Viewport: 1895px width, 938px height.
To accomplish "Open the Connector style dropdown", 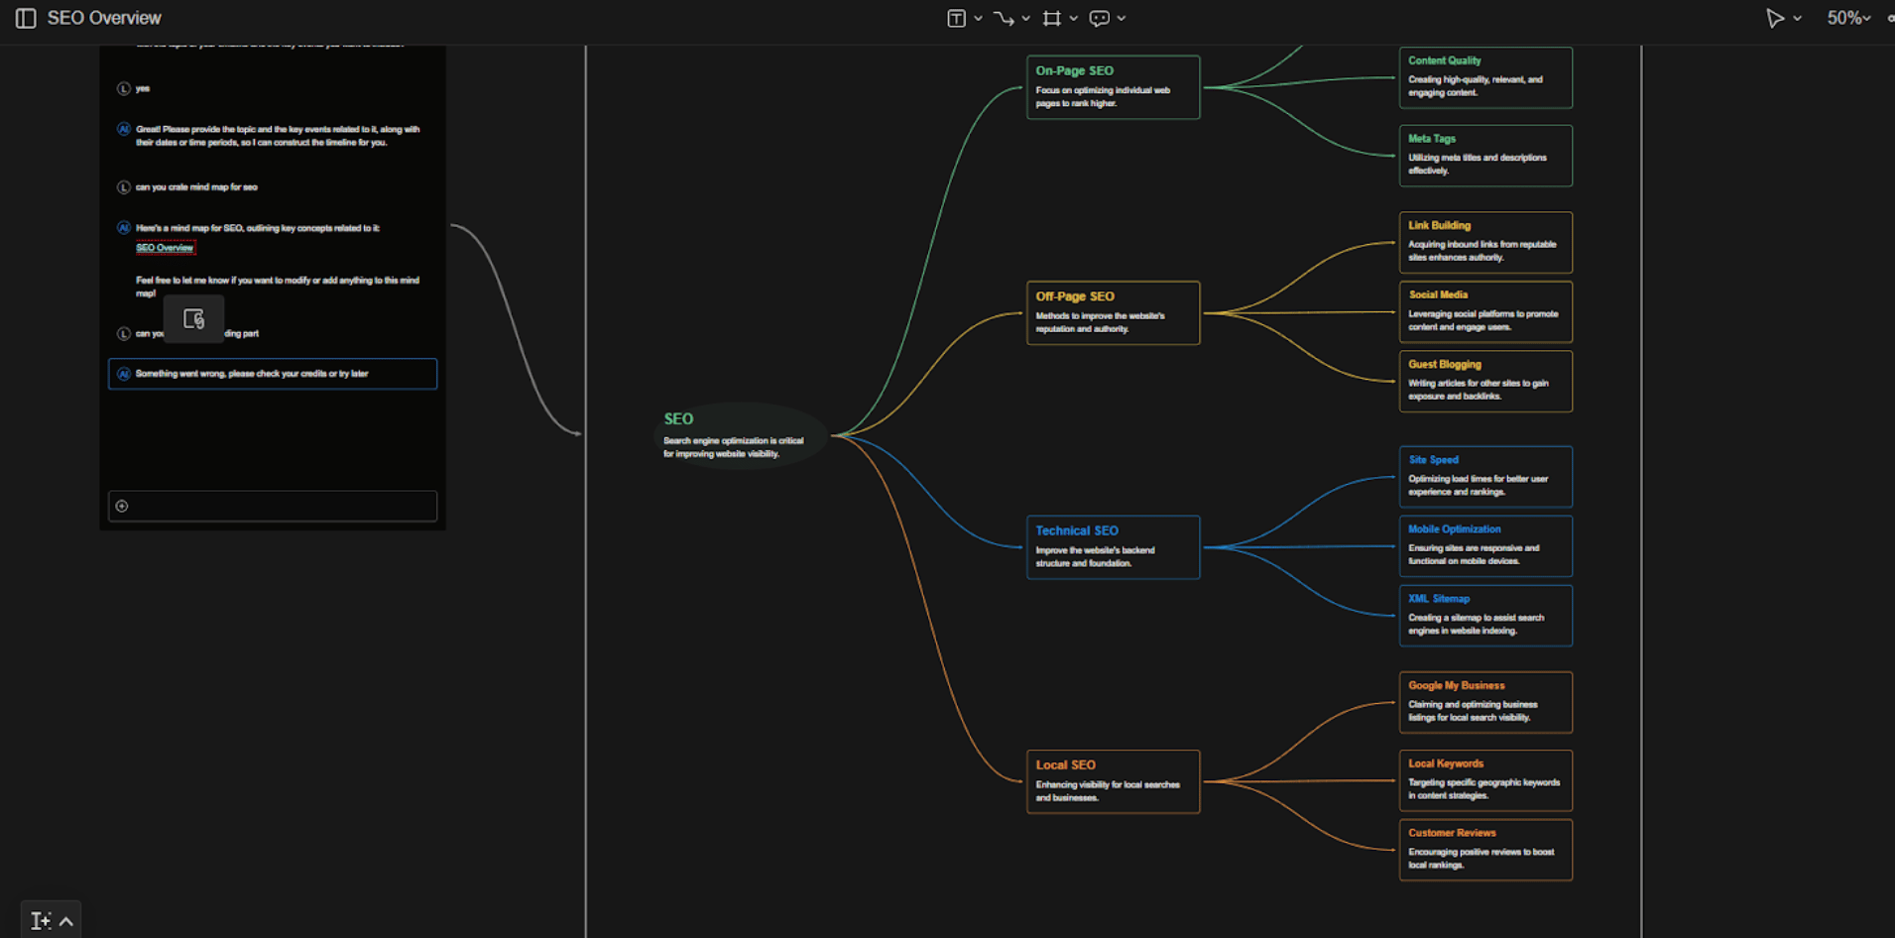I will point(1026,18).
